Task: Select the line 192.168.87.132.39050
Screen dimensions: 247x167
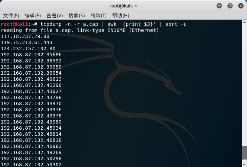Action: 31,67
